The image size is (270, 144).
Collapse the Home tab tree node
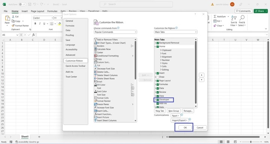coord(155,47)
